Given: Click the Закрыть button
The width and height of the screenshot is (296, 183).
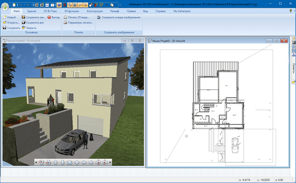Looking at the screenshot, I should (29, 28).
